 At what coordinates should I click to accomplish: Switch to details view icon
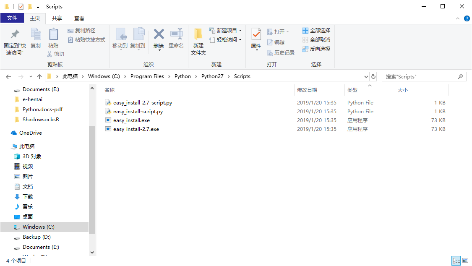pyautogui.click(x=456, y=261)
